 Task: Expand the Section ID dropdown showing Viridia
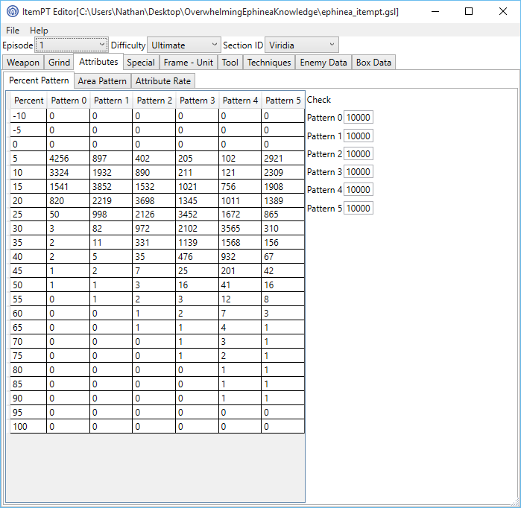coord(301,45)
